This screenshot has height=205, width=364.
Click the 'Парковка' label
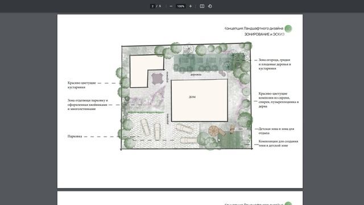point(75,137)
